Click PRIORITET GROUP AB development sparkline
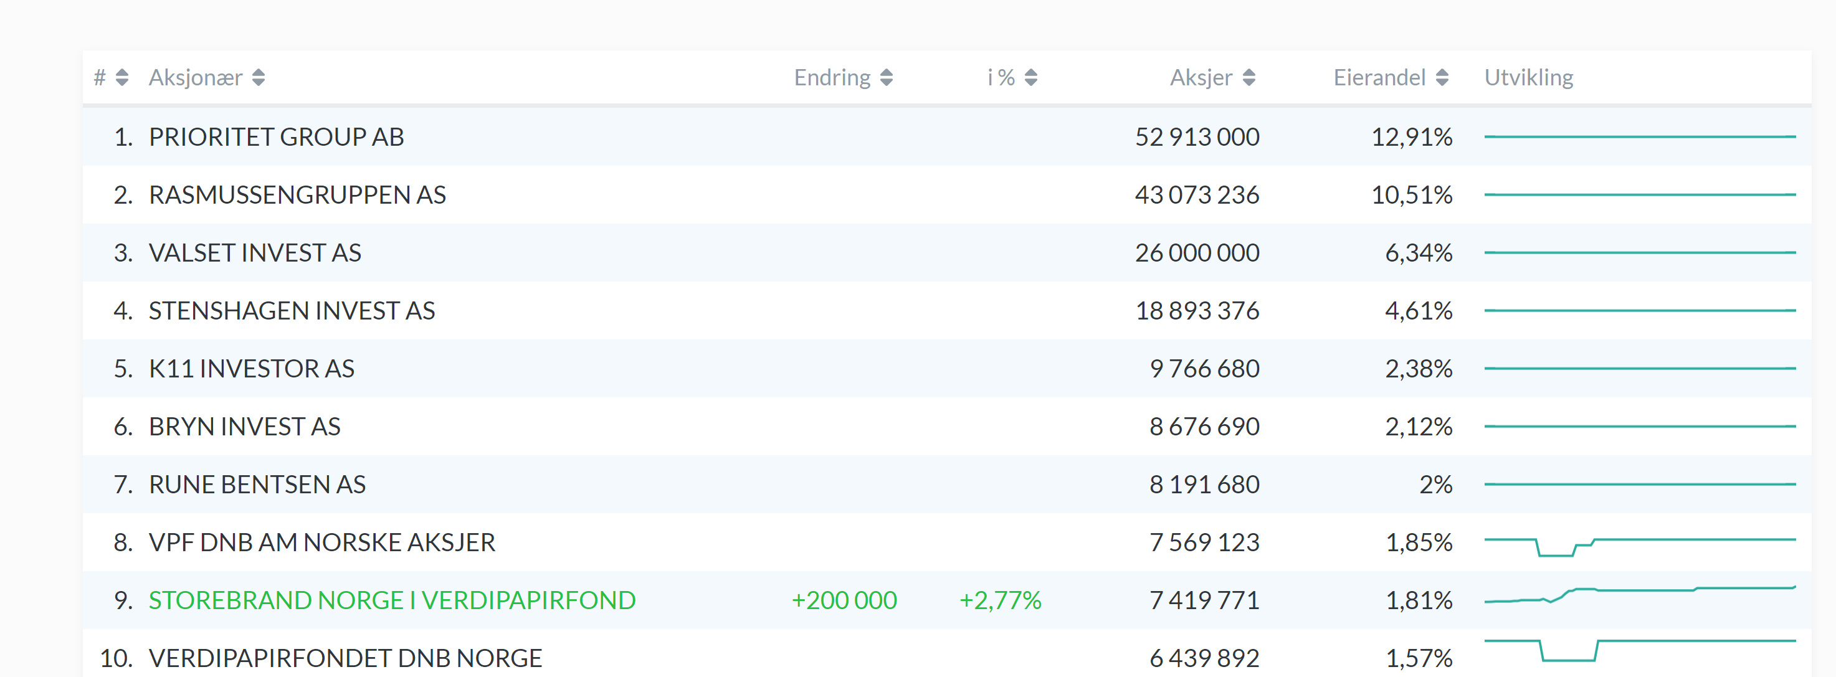This screenshot has width=1836, height=677. click(1639, 136)
